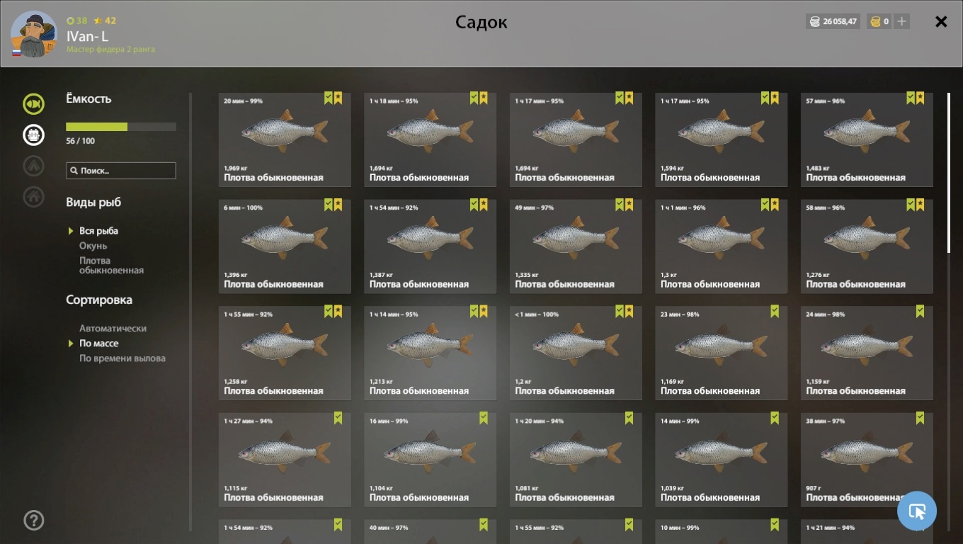Toggle checkmark flag on 1,169 кг roach
Viewport: 963px width, 544px height.
click(775, 311)
